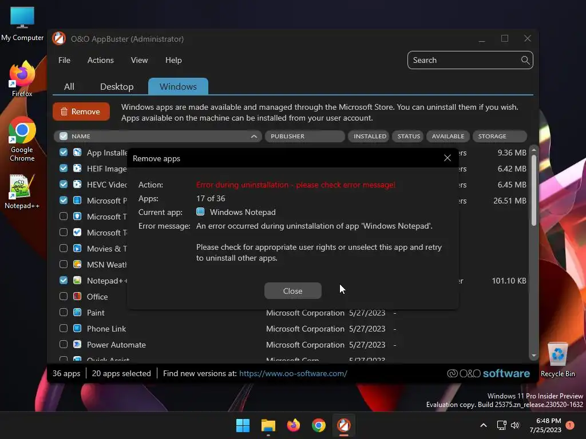Open Notepad++ desktop shortcut
Screen dimensions: 586x439
pos(22,191)
